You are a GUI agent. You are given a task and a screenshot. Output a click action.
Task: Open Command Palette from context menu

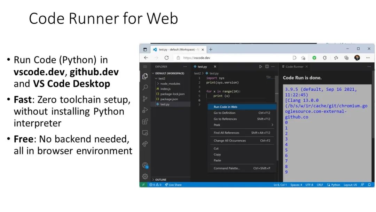tap(242, 168)
